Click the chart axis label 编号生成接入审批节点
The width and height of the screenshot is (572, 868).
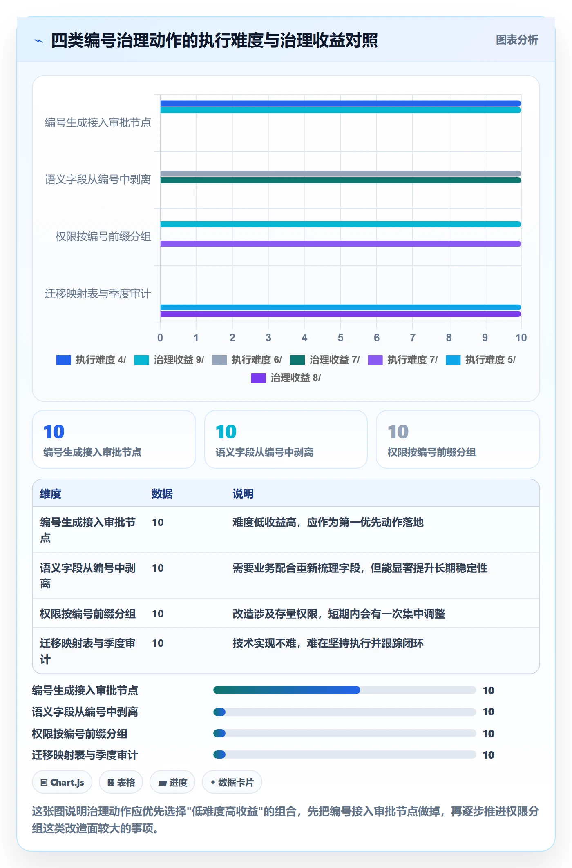pyautogui.click(x=98, y=122)
